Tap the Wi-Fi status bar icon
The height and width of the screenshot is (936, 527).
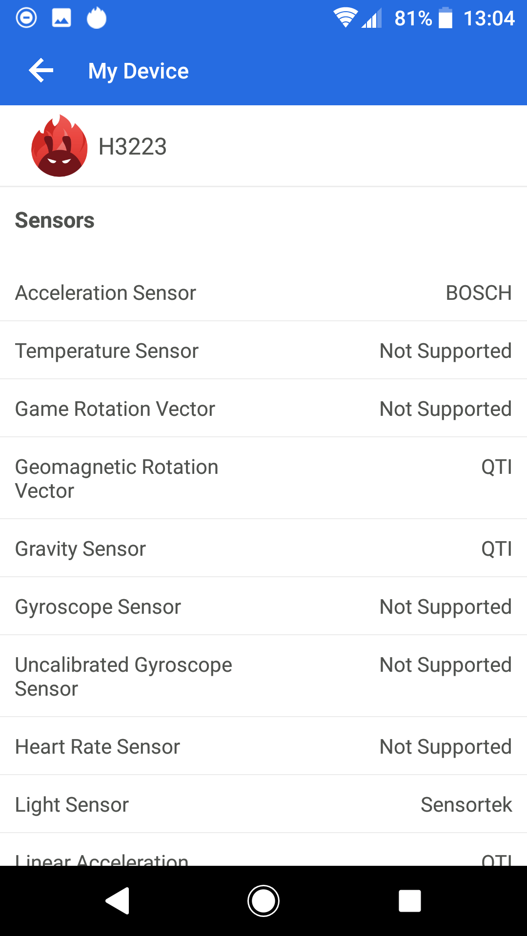[345, 19]
